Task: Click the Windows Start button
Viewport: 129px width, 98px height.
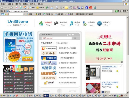Action: pyautogui.click(x=3, y=95)
